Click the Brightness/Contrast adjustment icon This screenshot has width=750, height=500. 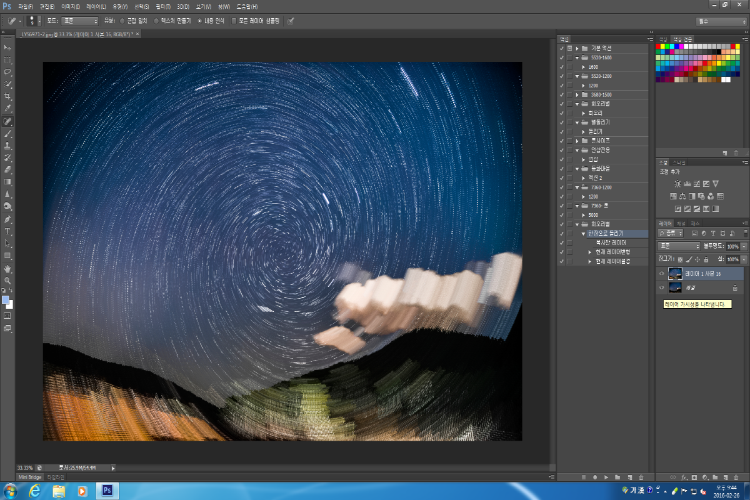[x=677, y=184]
